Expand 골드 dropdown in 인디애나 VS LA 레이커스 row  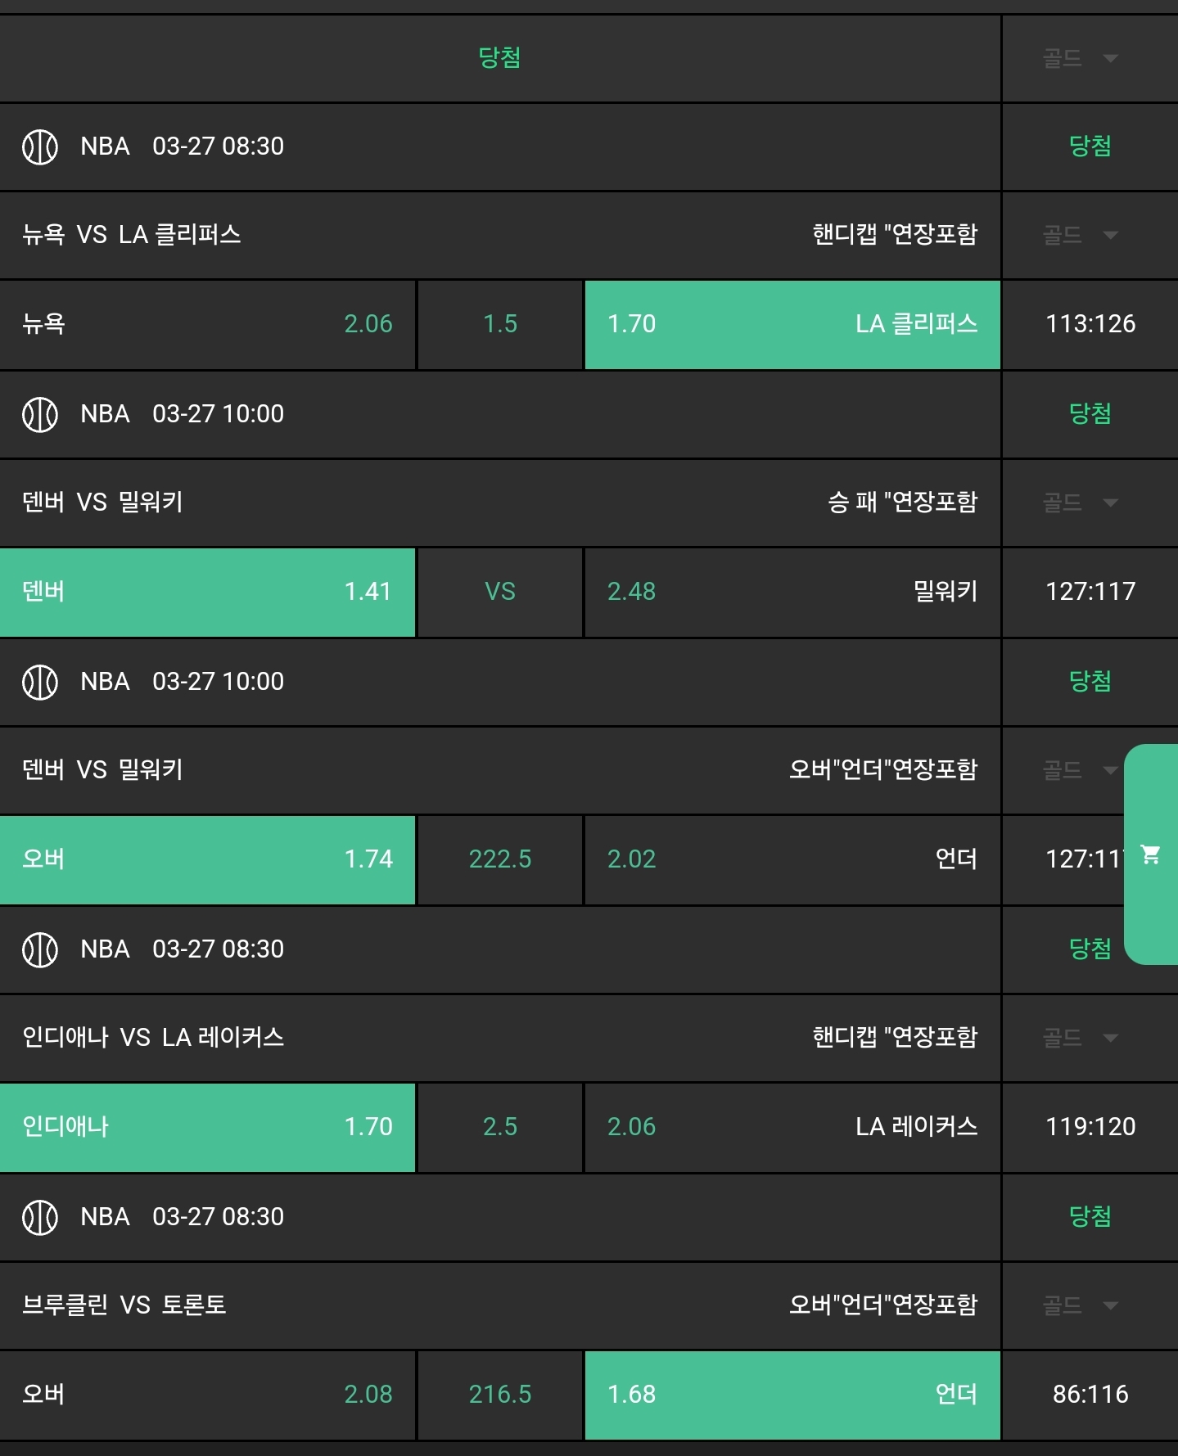point(1081,1038)
